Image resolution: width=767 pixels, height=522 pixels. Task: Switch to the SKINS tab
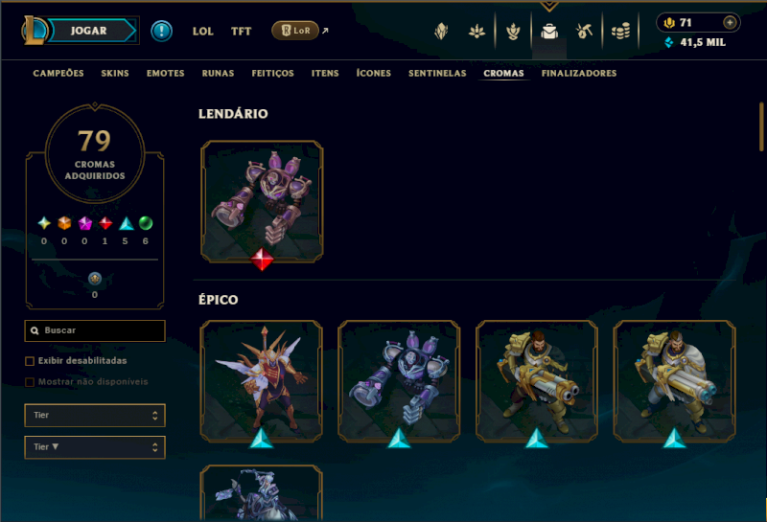pos(115,74)
